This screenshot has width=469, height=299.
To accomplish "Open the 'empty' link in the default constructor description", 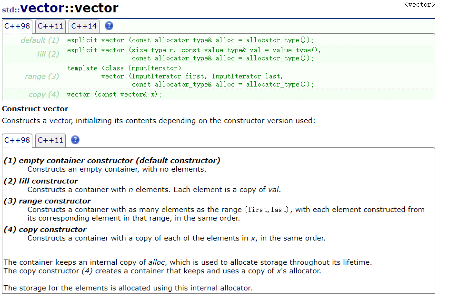I will [x=90, y=169].
